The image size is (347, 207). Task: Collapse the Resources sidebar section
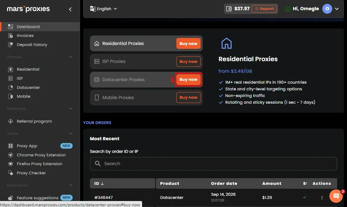pyautogui.click(x=71, y=185)
